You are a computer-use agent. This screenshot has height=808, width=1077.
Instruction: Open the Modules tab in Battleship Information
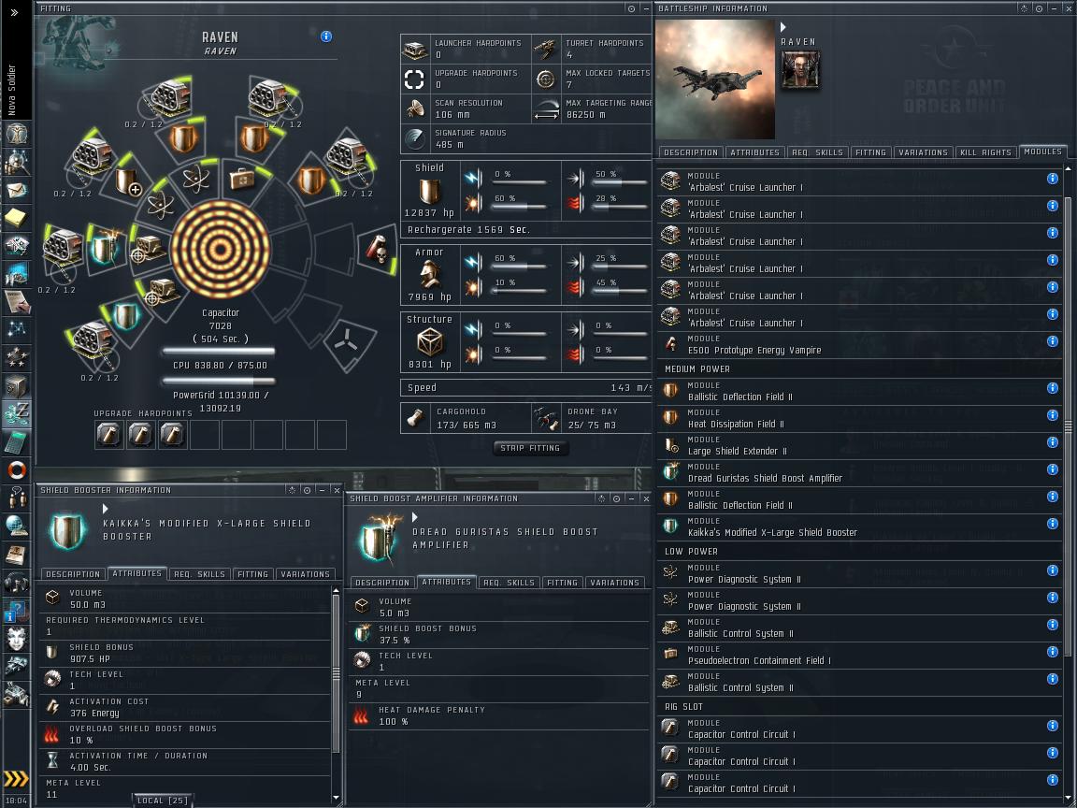point(1042,151)
